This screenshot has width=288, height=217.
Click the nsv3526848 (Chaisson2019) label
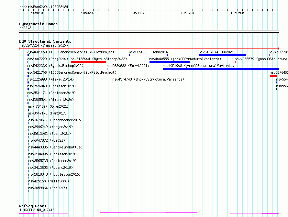coord(51,86)
